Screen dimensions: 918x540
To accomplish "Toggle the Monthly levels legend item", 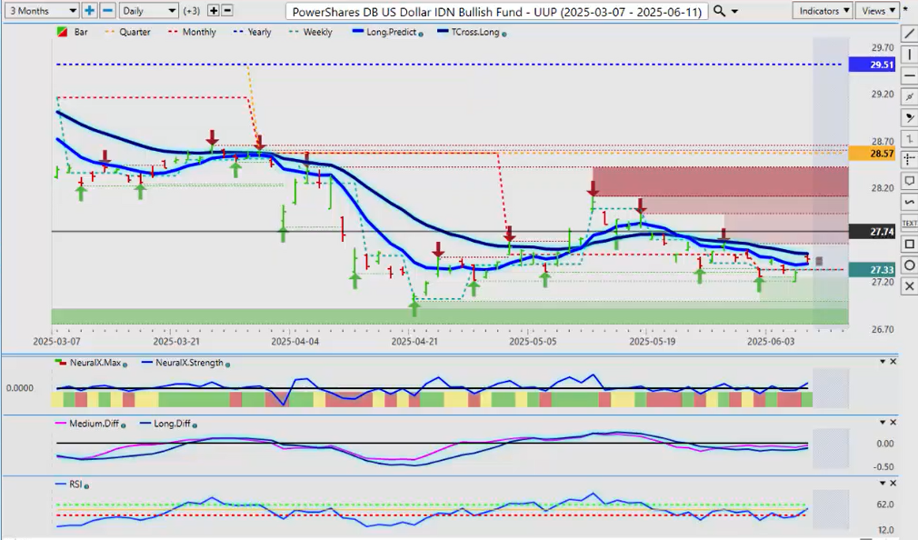I will pos(192,32).
